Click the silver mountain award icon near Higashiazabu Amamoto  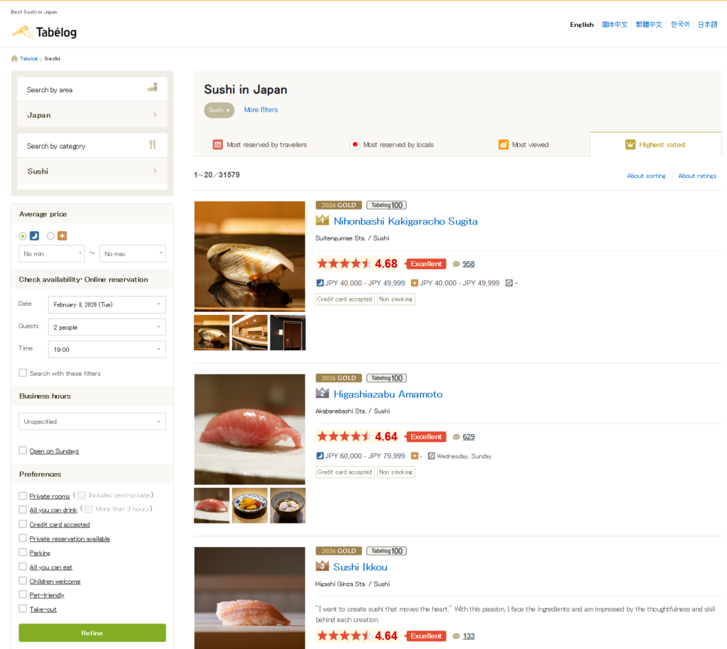click(322, 394)
